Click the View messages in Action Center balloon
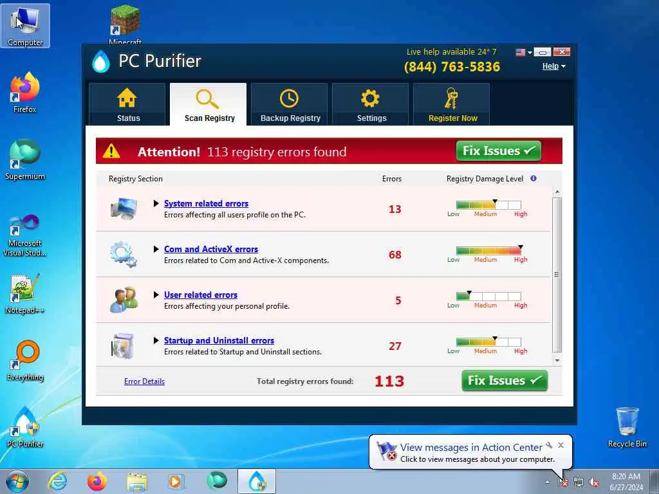 click(x=470, y=452)
